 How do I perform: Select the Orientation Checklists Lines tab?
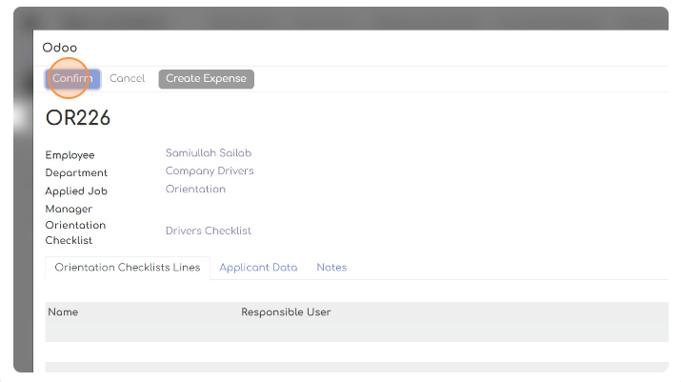pos(128,268)
